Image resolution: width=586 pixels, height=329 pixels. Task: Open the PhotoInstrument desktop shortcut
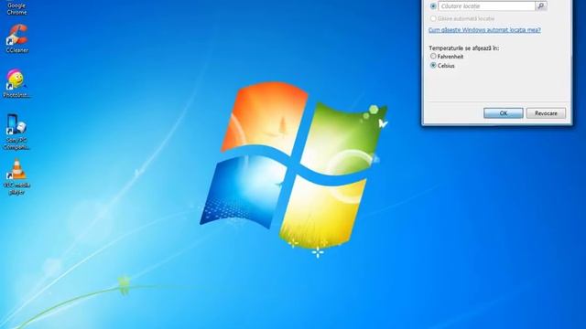click(16, 83)
